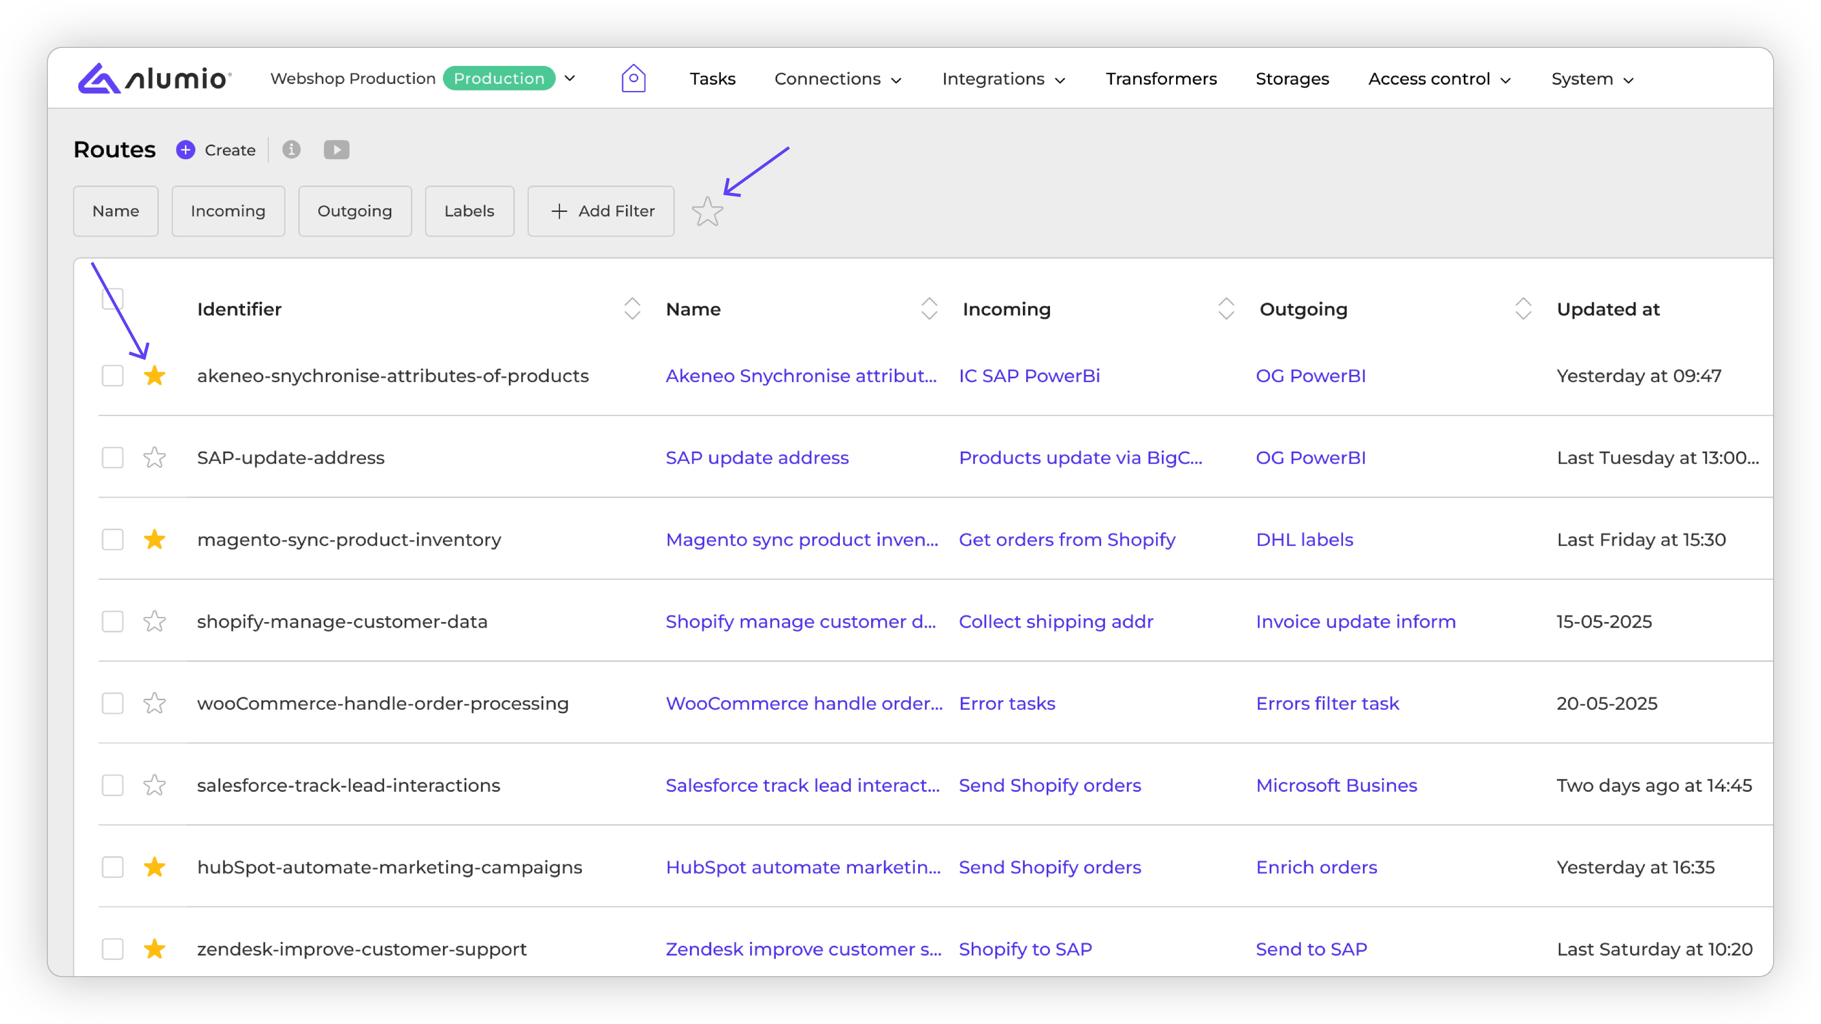Mark shopify-manage-customer-data as favorite

(x=154, y=622)
